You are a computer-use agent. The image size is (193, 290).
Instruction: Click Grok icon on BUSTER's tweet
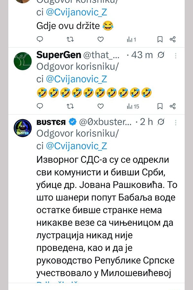(161, 122)
